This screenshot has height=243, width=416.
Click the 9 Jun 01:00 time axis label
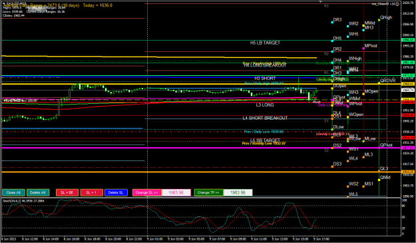pyautogui.click(x=154, y=239)
